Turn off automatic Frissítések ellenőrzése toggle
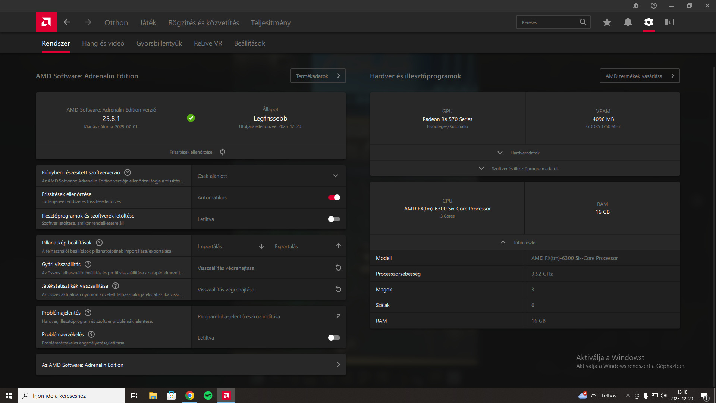The image size is (716, 403). (x=334, y=197)
